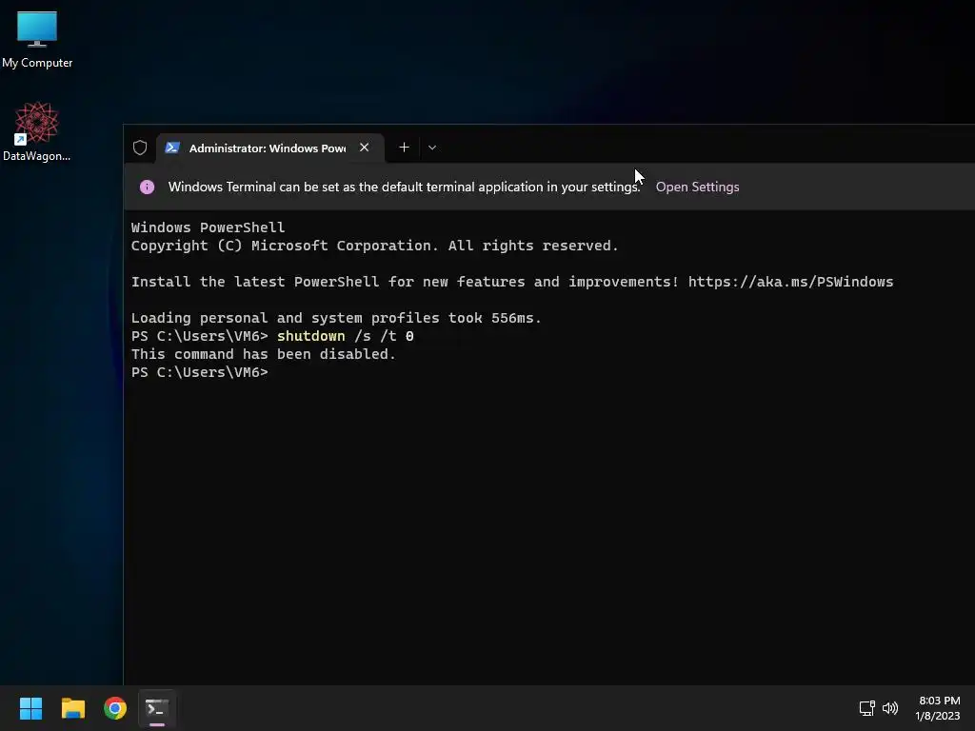Viewport: 975px width, 731px height.
Task: Launch Google Chrome from taskbar
Action: [115, 708]
